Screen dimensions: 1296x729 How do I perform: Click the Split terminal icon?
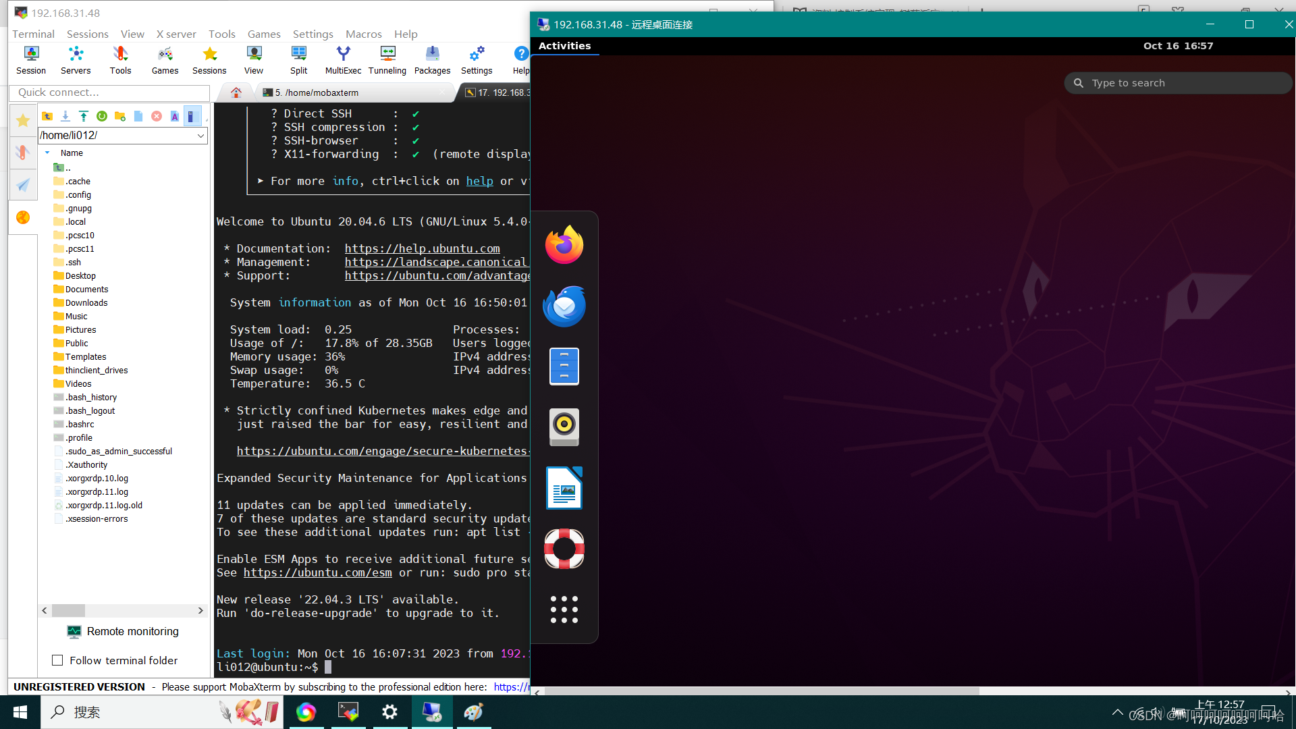click(x=298, y=60)
